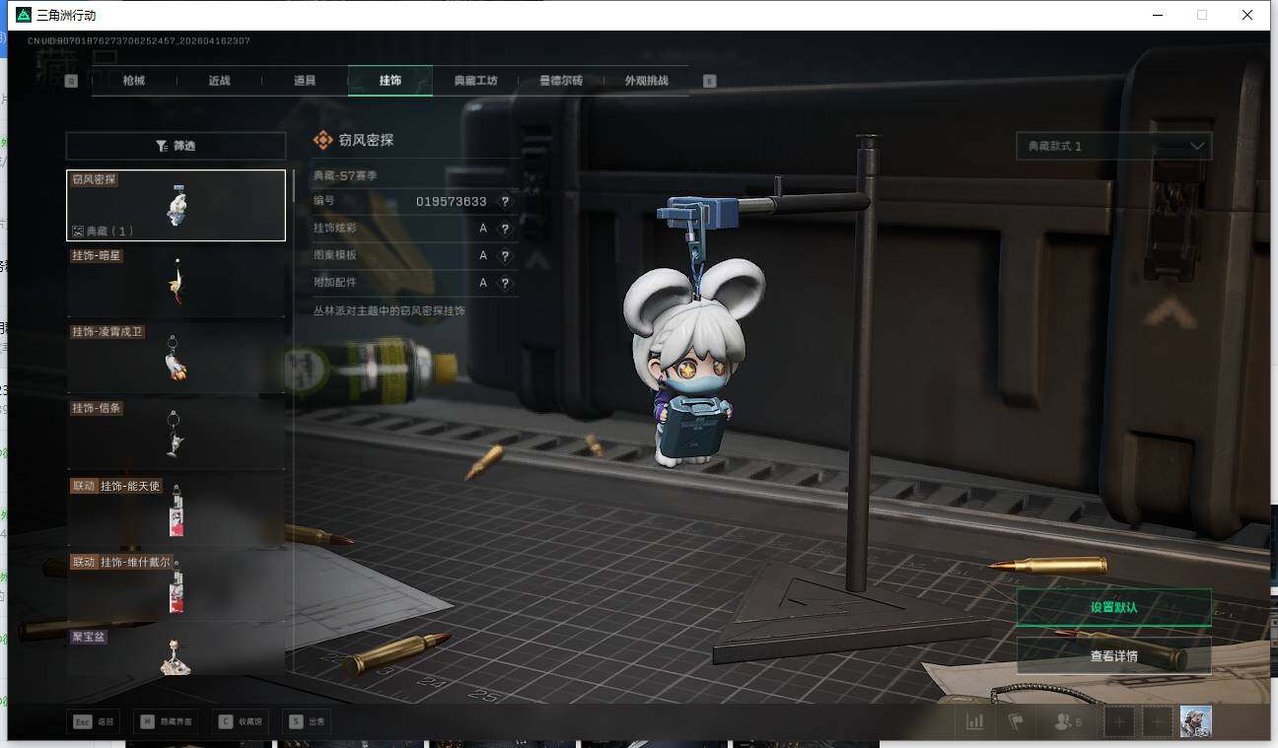The height and width of the screenshot is (748, 1278).
Task: Click the help icon beside 附加配件
Action: pos(505,283)
